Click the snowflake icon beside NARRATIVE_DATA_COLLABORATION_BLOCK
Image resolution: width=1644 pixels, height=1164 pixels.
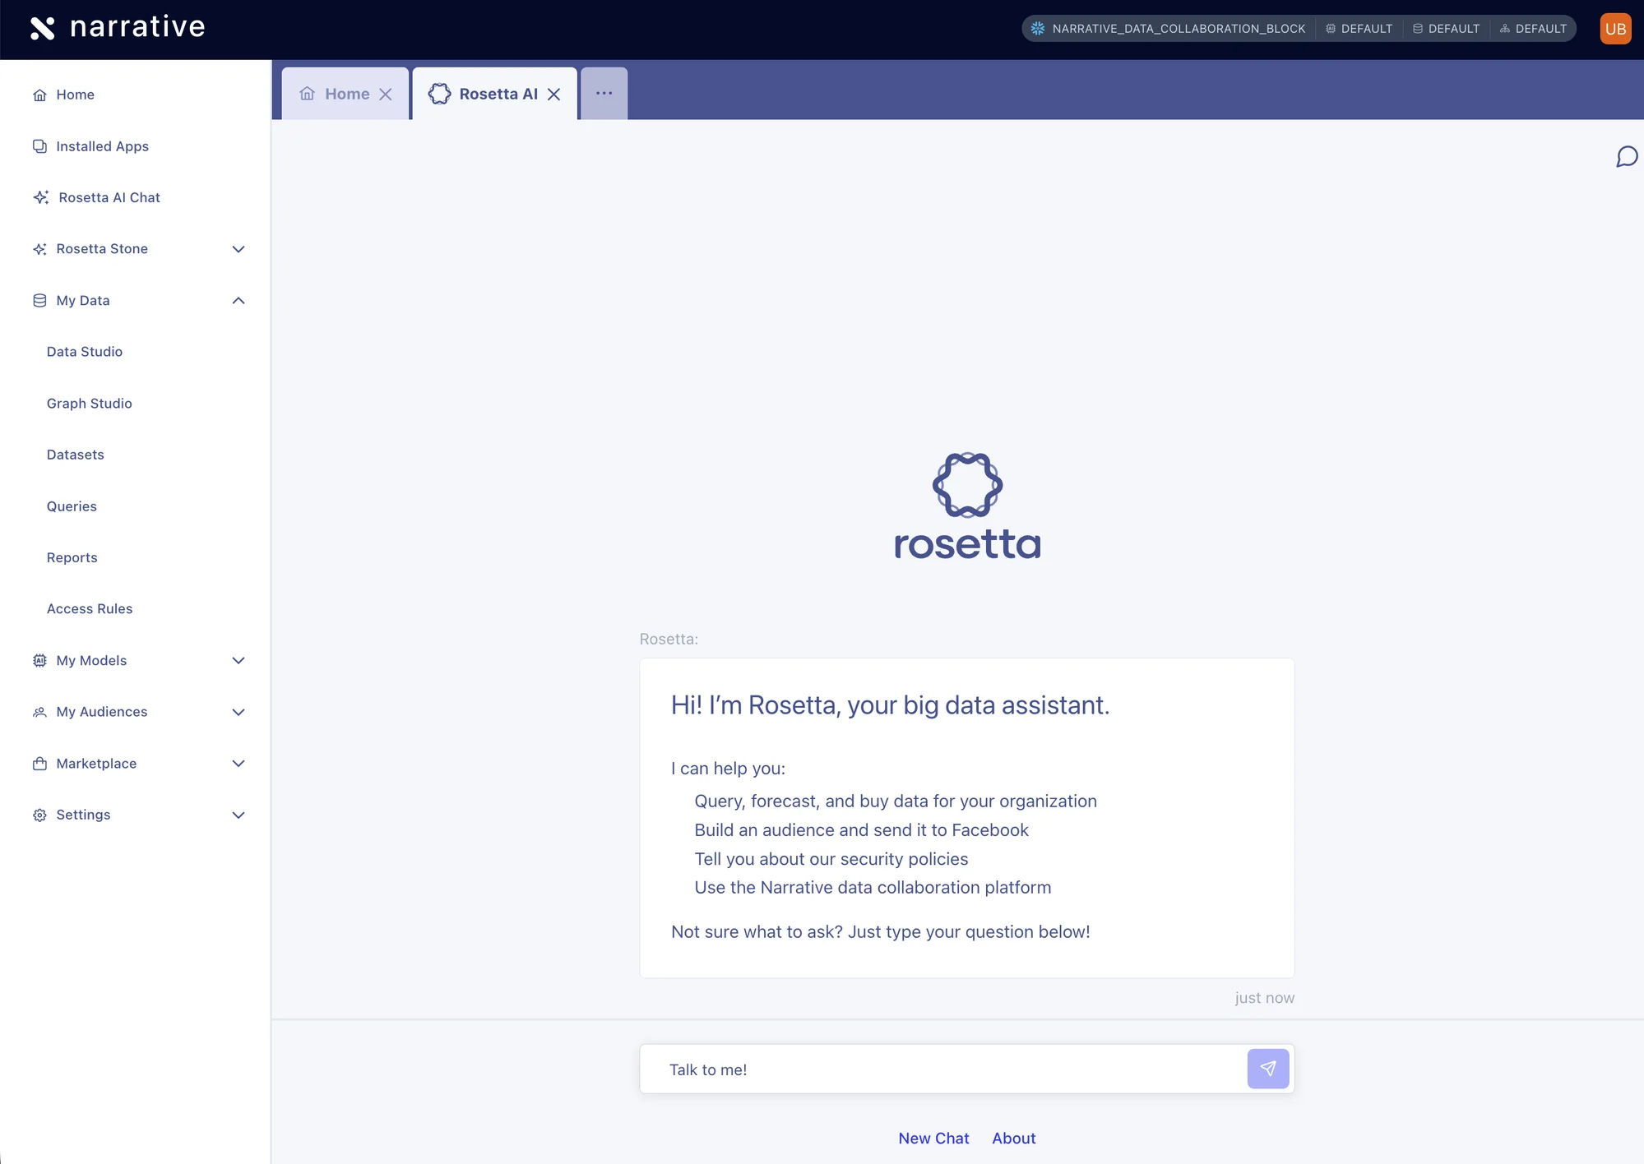tap(1038, 29)
